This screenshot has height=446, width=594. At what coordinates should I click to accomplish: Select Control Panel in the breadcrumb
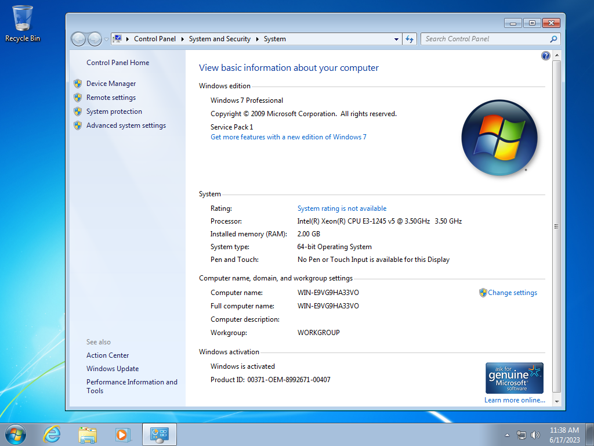pyautogui.click(x=154, y=39)
